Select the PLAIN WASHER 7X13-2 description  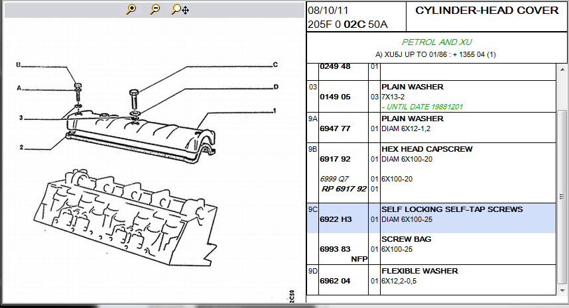click(x=412, y=91)
